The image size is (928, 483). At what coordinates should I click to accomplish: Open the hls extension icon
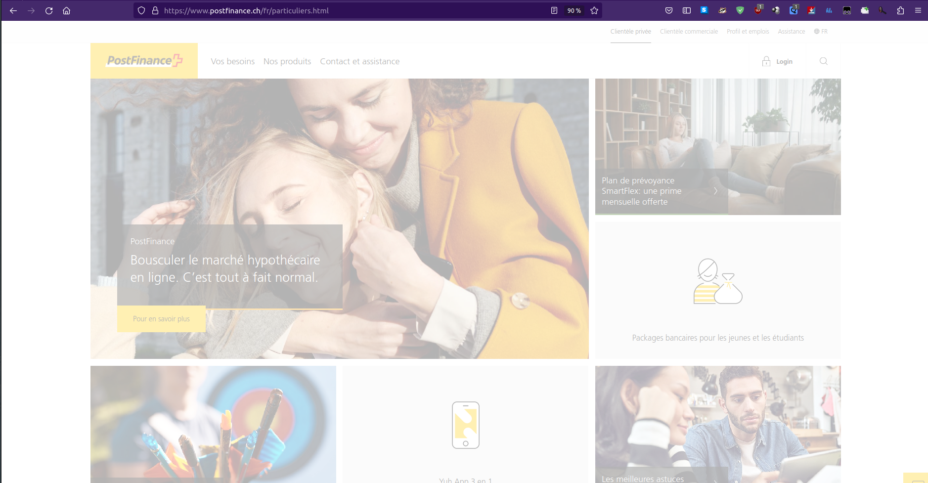(x=829, y=10)
